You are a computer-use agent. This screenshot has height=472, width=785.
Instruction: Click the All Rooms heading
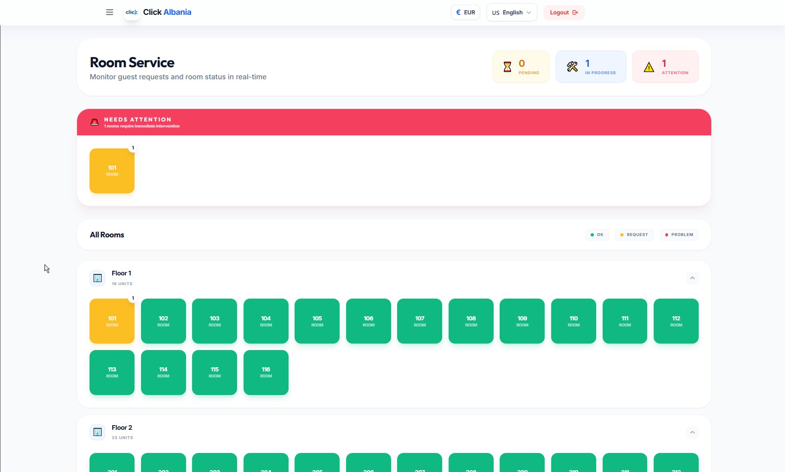pos(107,235)
